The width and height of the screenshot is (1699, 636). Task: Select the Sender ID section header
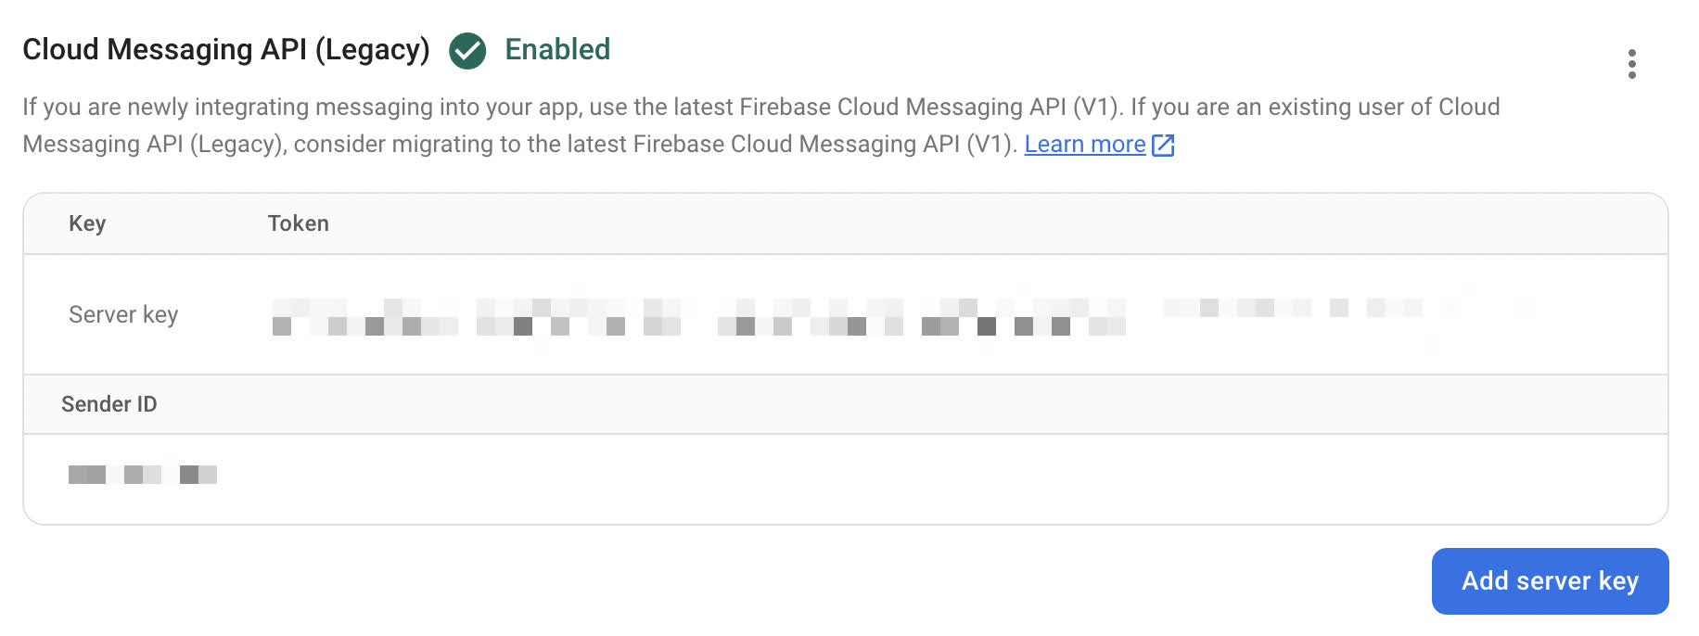[x=109, y=404]
